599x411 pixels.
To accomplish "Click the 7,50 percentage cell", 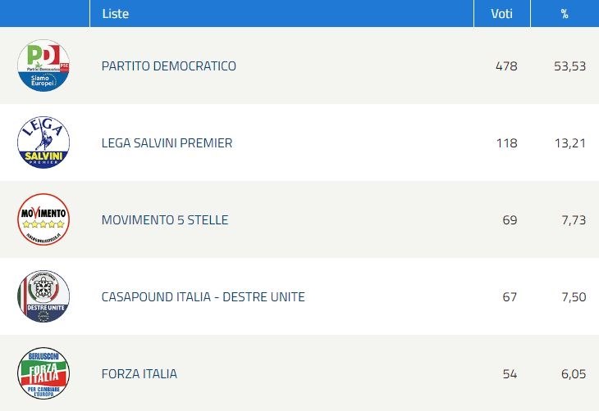I will tap(574, 297).
